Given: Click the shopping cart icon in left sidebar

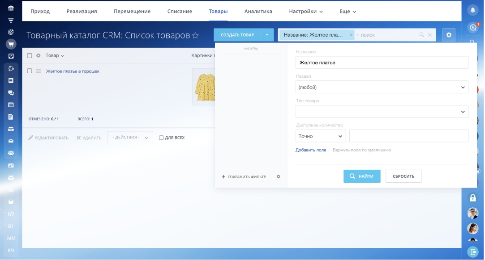Looking at the screenshot, I should [11, 44].
